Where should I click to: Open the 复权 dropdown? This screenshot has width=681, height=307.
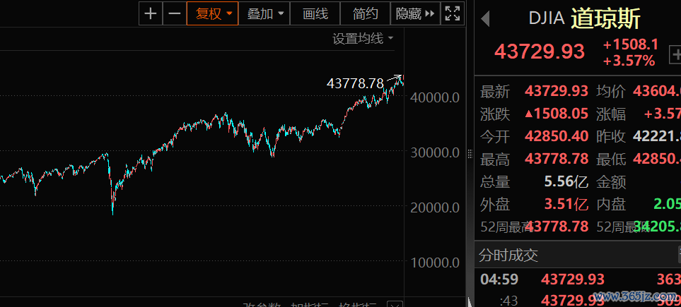click(214, 13)
